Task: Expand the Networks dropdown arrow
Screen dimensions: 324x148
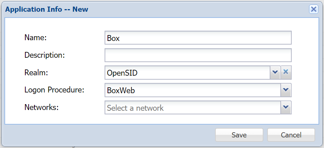Action: click(286, 107)
